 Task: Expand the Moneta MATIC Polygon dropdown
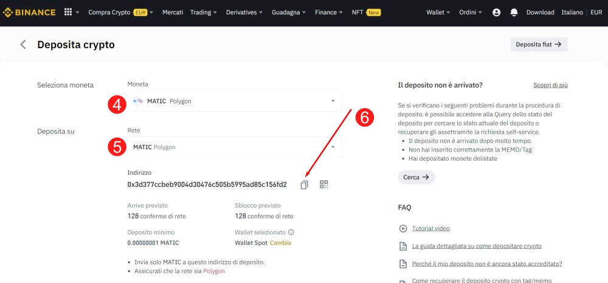(x=235, y=101)
